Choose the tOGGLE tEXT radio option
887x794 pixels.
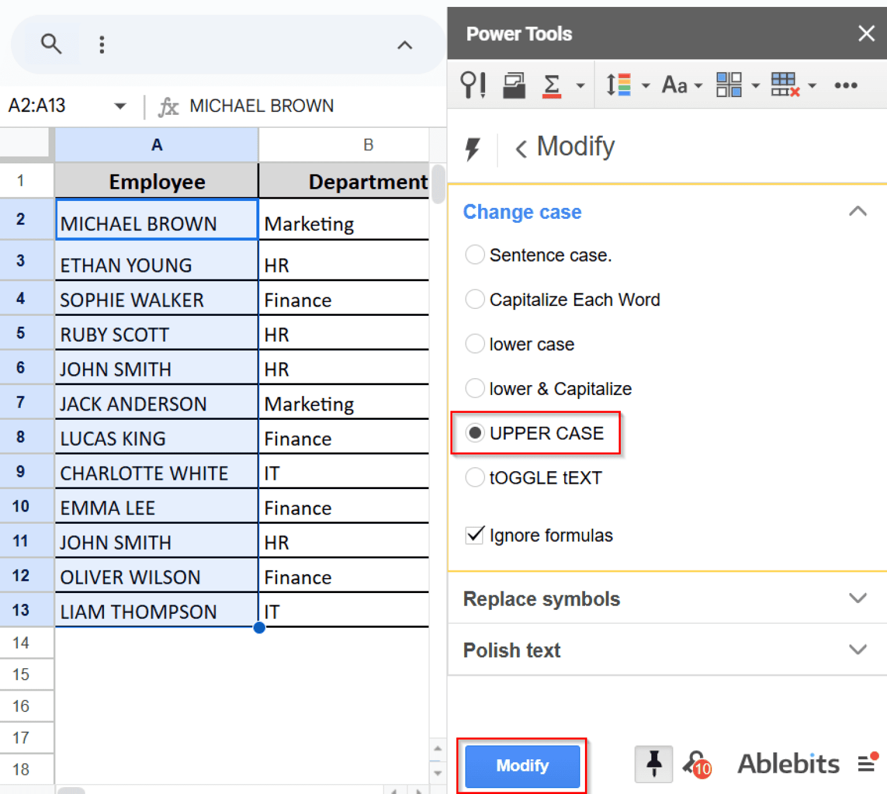tap(475, 478)
